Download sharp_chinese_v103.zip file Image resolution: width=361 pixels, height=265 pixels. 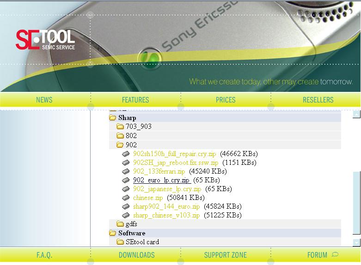point(166,215)
